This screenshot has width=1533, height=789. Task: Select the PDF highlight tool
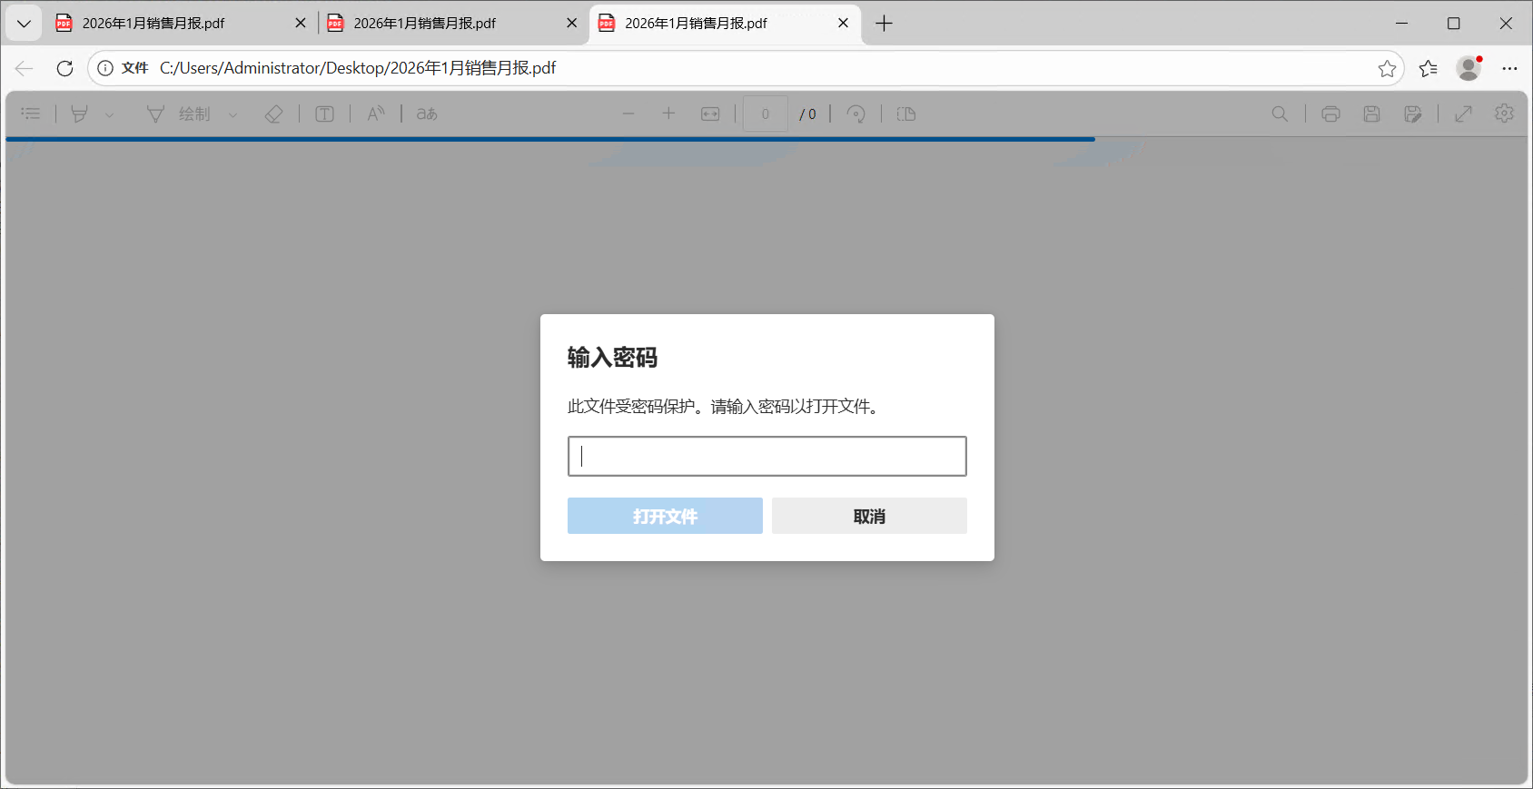(80, 113)
